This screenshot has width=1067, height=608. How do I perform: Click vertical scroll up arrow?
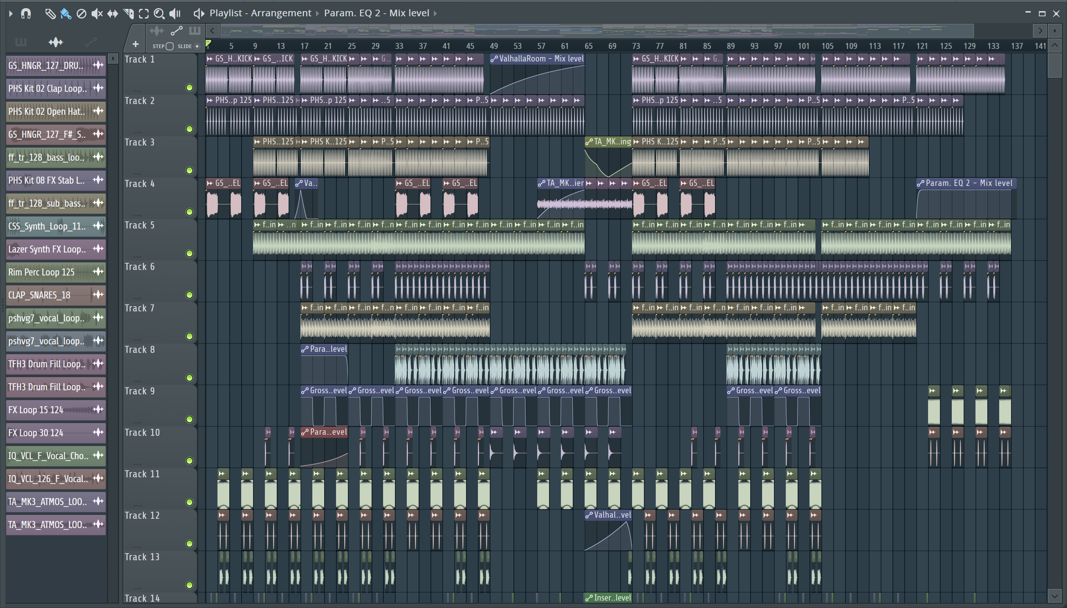1055,45
